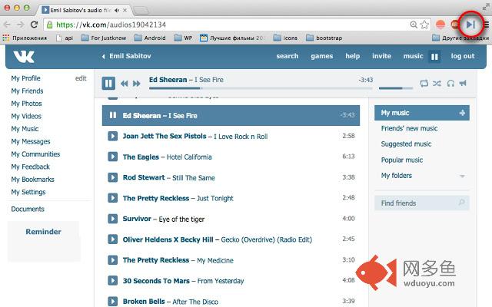492x307 pixels.
Task: Click the VK logo
Action: [x=24, y=56]
